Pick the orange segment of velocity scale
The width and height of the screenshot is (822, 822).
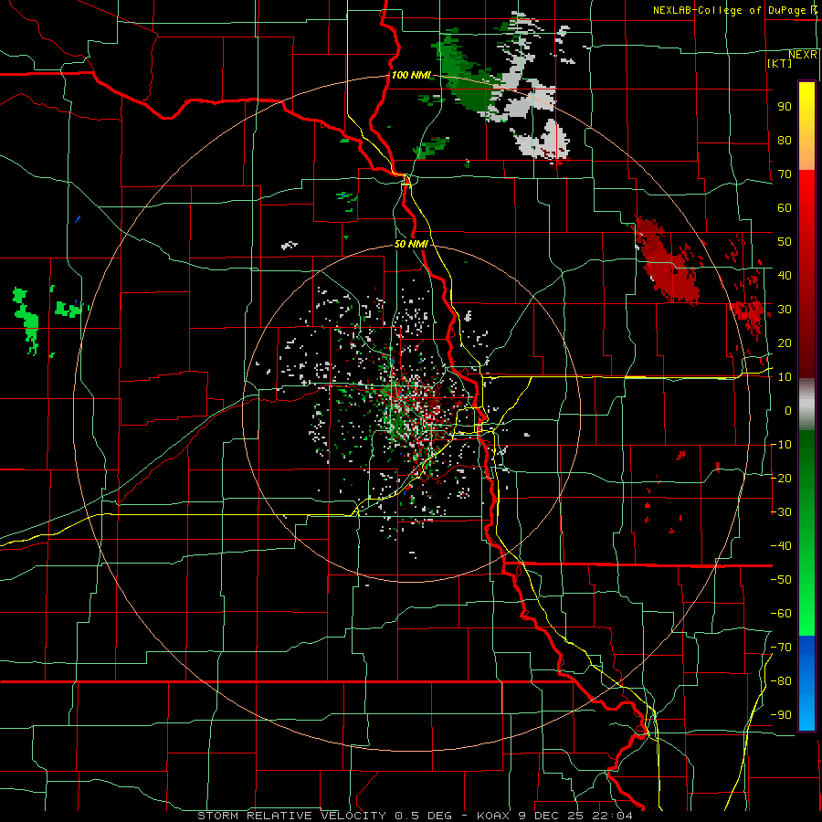(806, 152)
